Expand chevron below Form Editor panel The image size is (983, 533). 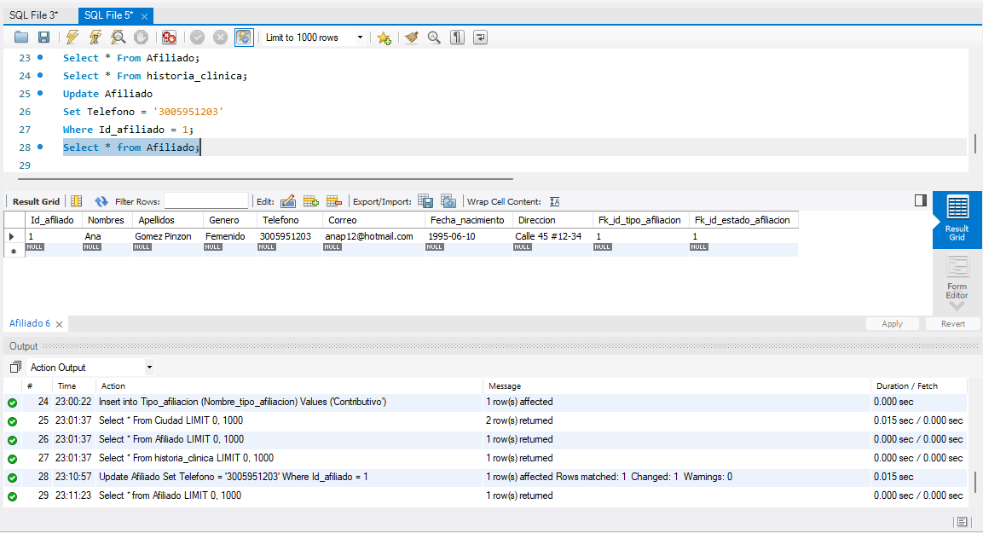pos(957,306)
